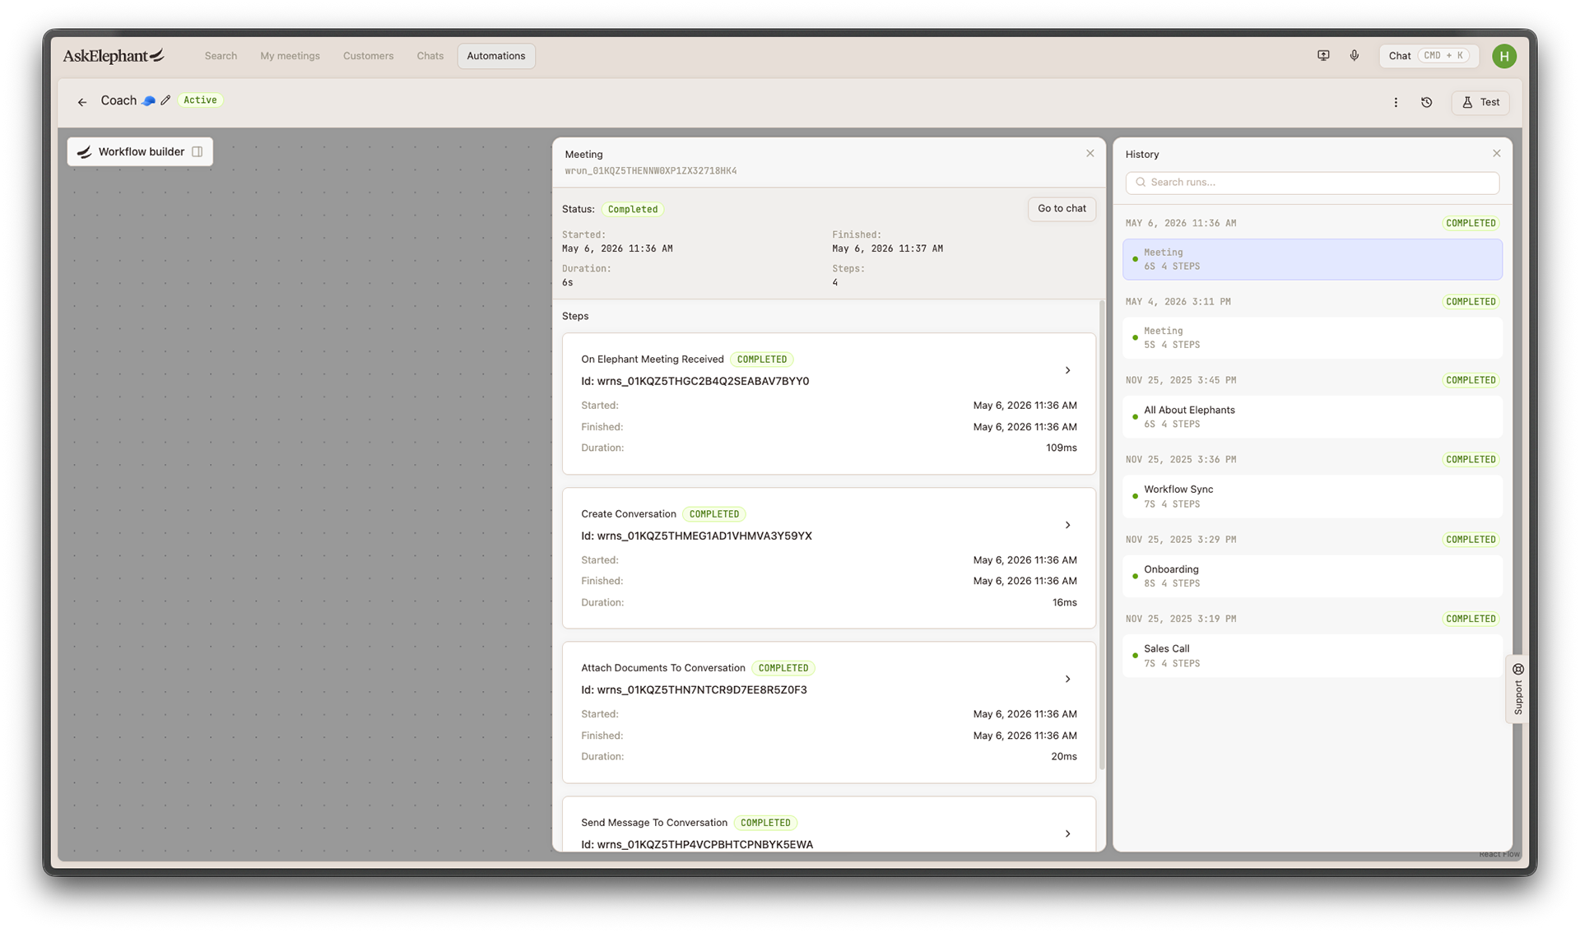
Task: Click the Workflow builder elephant icon
Action: [x=84, y=152]
